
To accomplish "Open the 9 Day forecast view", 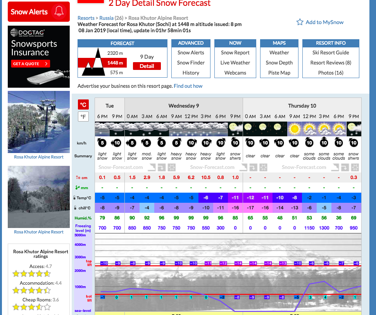I will [x=147, y=57].
